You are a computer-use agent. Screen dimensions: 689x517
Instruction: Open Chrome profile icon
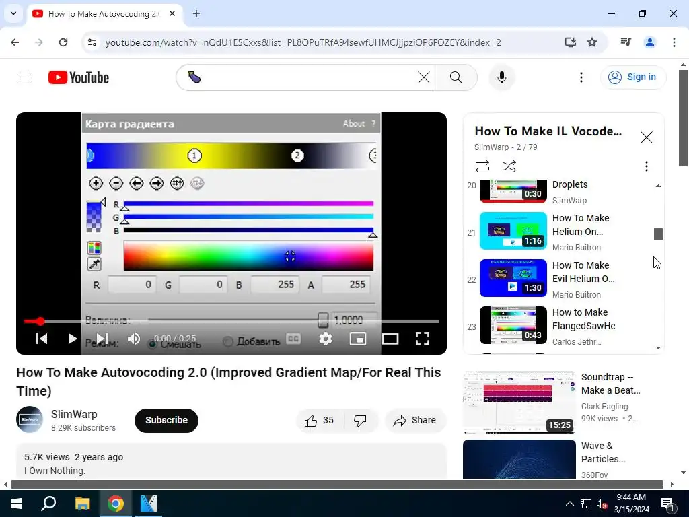click(649, 42)
